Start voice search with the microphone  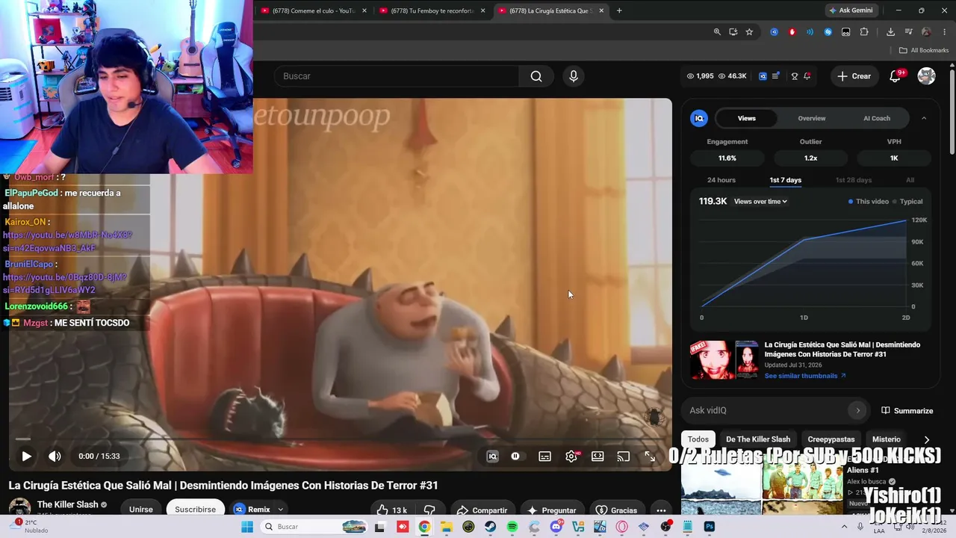pyautogui.click(x=574, y=76)
